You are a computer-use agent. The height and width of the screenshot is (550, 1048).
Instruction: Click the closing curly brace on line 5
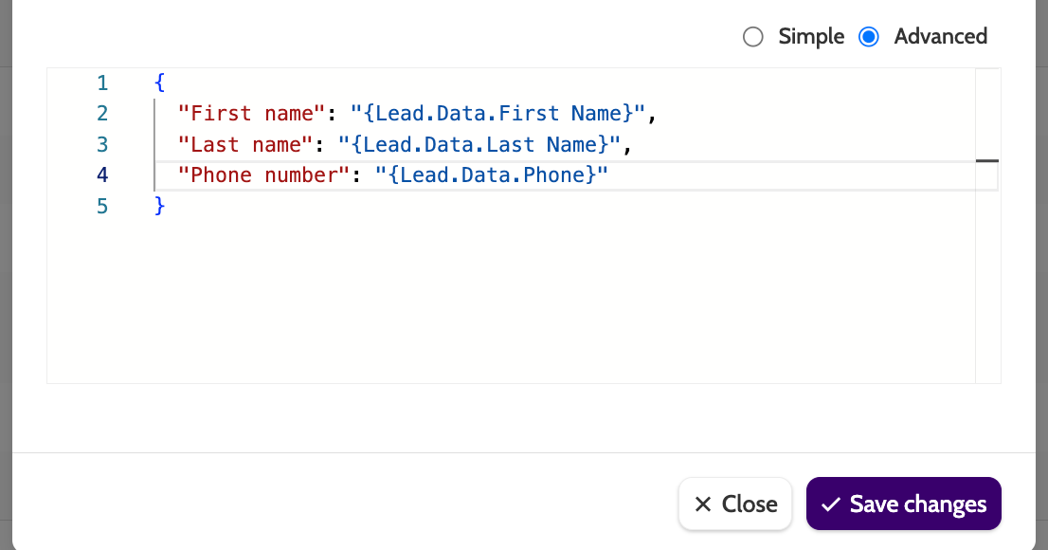coord(160,206)
